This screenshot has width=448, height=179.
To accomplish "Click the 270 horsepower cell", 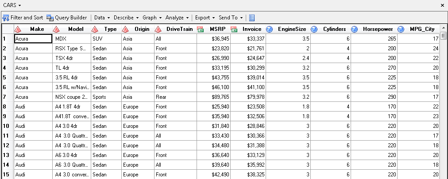I will click(374, 68).
